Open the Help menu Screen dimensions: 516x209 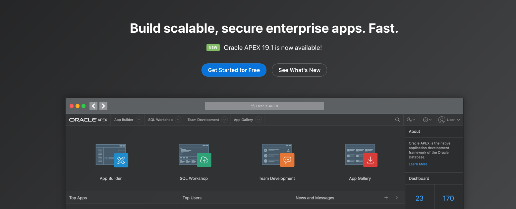click(427, 120)
